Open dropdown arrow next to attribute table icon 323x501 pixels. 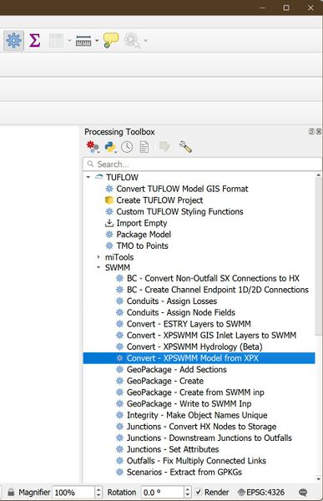pos(69,41)
